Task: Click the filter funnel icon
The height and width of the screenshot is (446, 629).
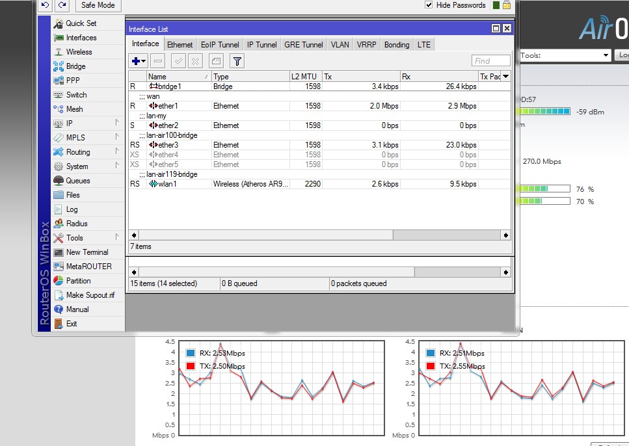Action: point(237,61)
